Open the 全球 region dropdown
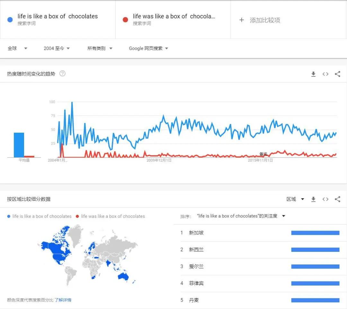 (x=17, y=49)
